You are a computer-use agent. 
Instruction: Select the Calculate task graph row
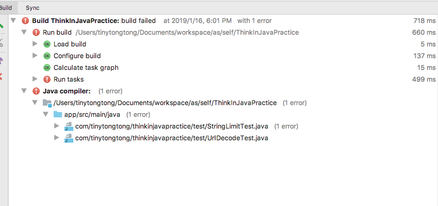click(86, 68)
